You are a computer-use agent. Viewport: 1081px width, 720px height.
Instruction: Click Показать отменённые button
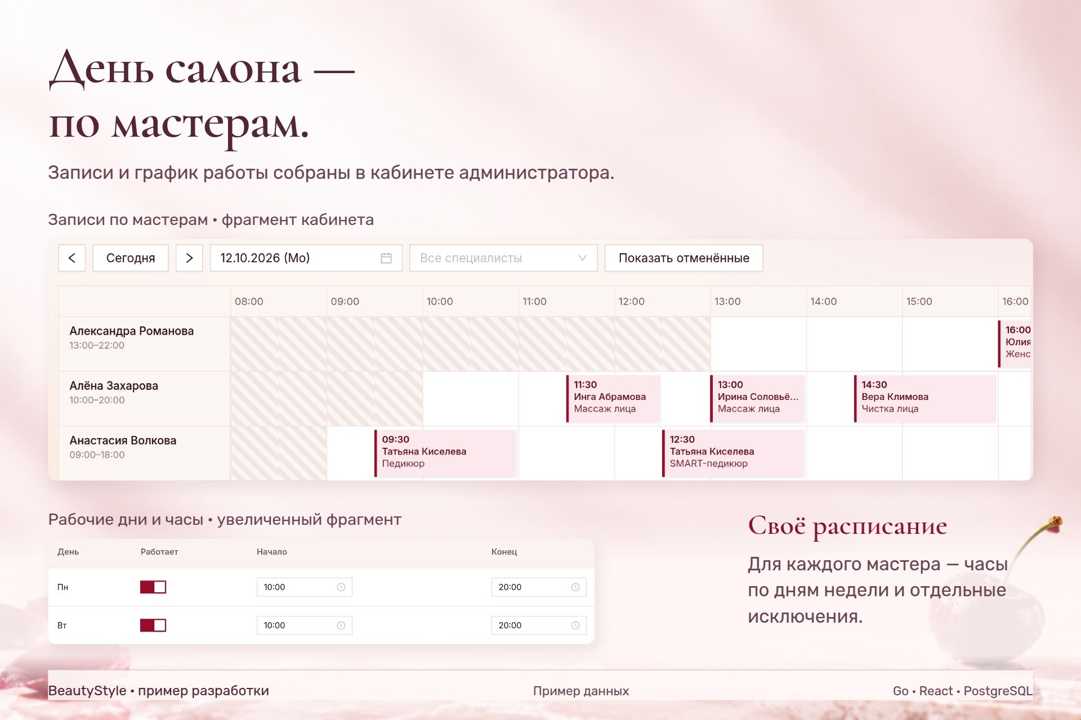point(684,258)
